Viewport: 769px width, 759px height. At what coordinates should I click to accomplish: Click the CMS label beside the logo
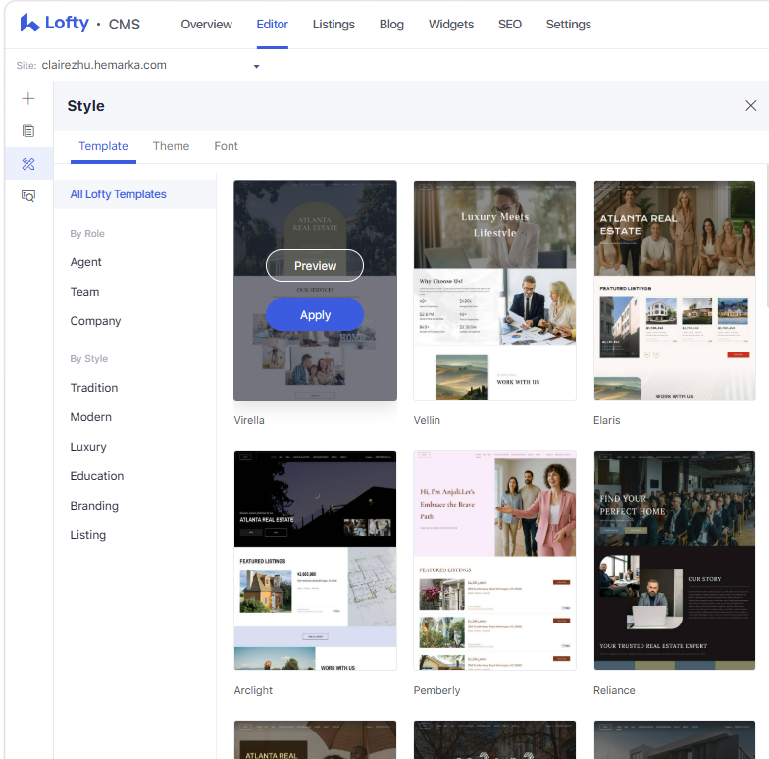(124, 24)
